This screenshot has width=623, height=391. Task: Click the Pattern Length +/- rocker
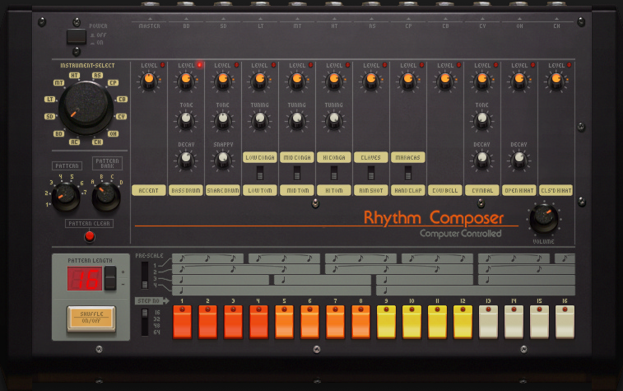tap(110, 278)
